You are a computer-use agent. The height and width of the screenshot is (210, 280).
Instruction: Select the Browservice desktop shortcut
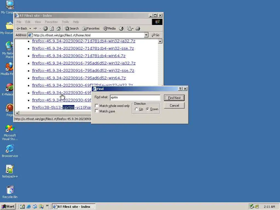[x=10, y=151]
